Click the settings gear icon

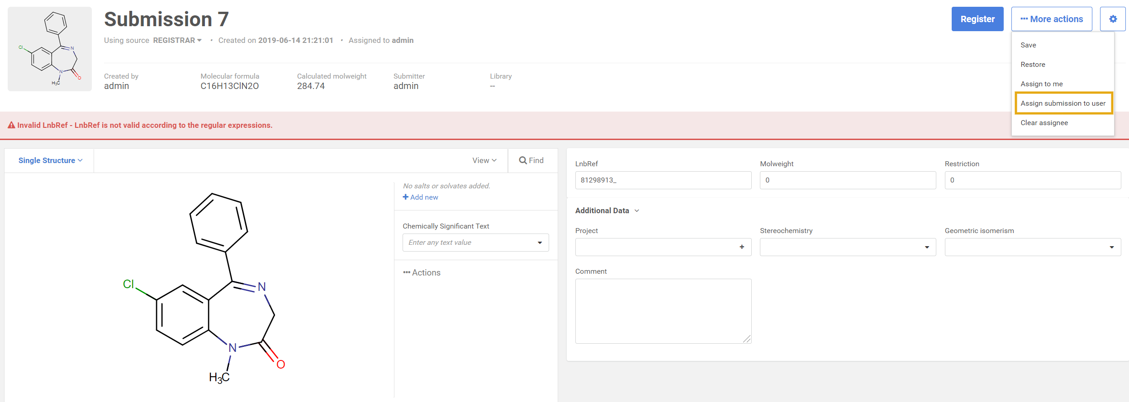click(x=1113, y=19)
